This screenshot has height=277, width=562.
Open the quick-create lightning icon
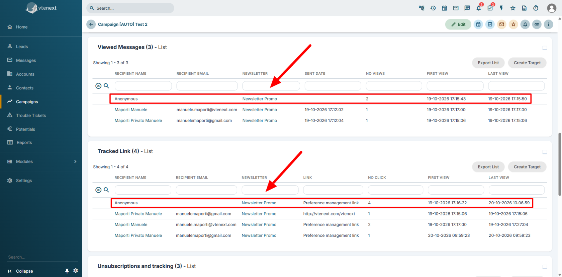tap(501, 8)
